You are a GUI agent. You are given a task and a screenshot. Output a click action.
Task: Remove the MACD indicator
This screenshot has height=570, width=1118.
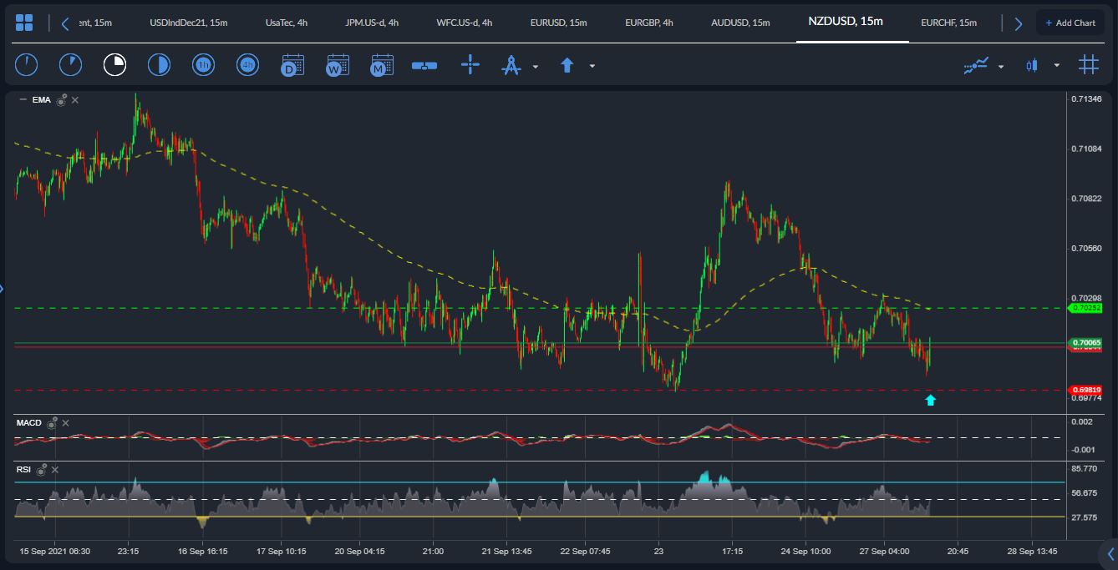pyautogui.click(x=65, y=423)
